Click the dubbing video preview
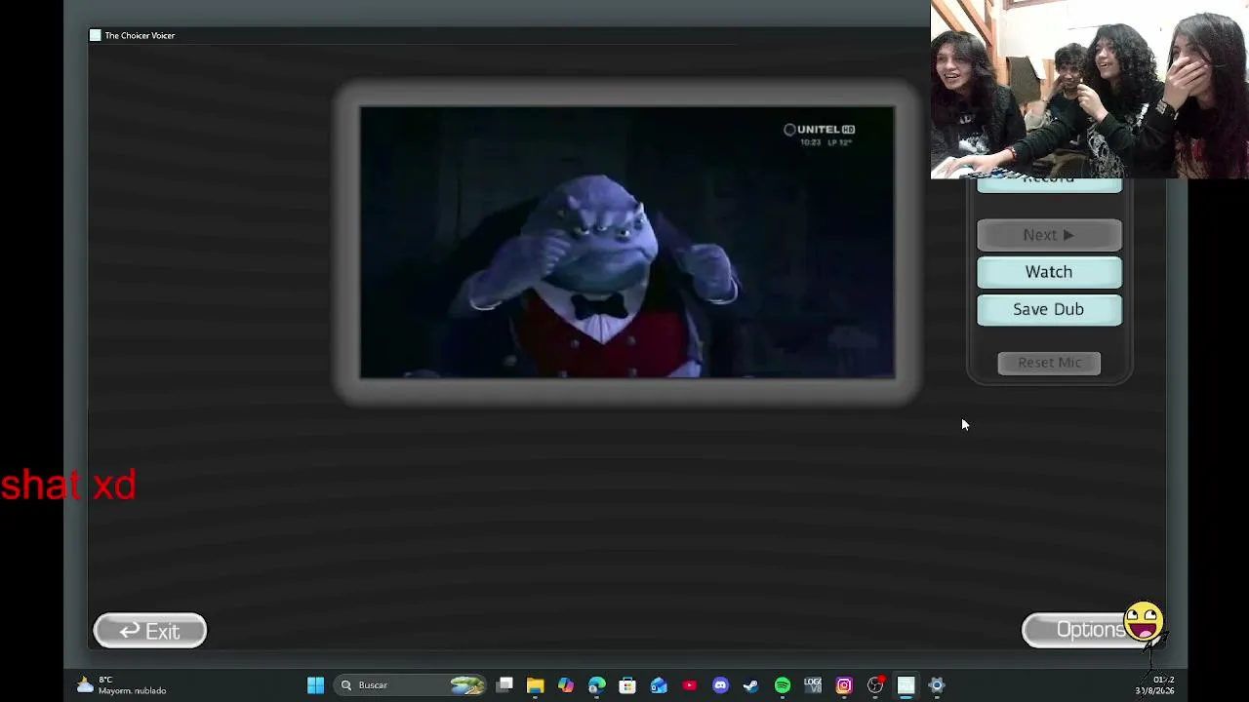This screenshot has width=1249, height=702. click(x=626, y=242)
